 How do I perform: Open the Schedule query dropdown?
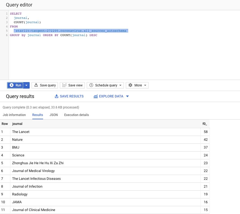[x=105, y=85]
